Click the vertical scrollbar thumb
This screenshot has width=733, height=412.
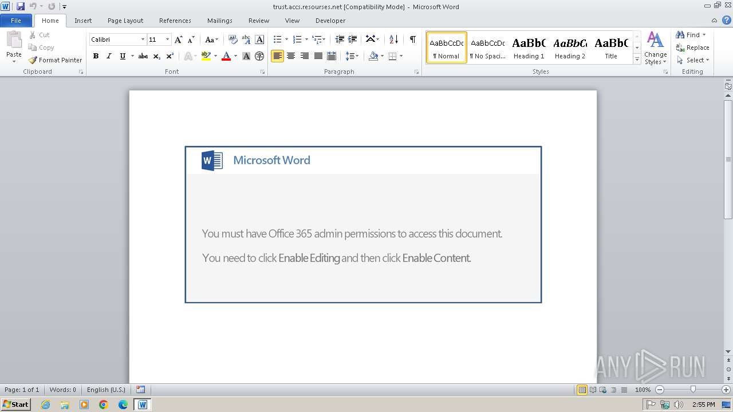(728, 159)
